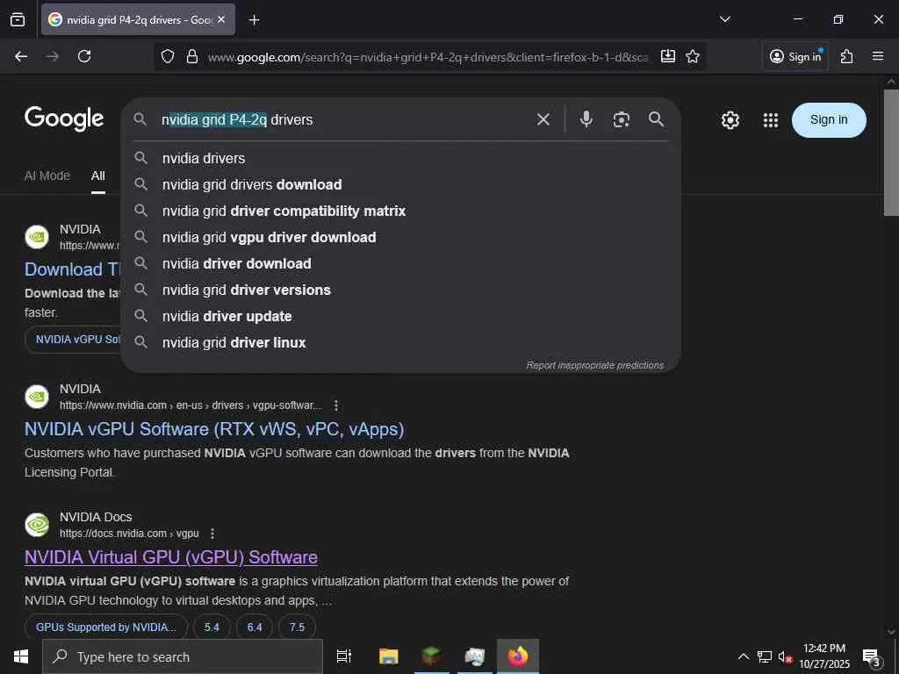The image size is (899, 674).
Task: Bookmark this page with star icon
Action: (x=693, y=56)
